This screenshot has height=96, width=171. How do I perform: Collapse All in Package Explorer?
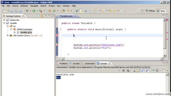[x=38, y=16]
